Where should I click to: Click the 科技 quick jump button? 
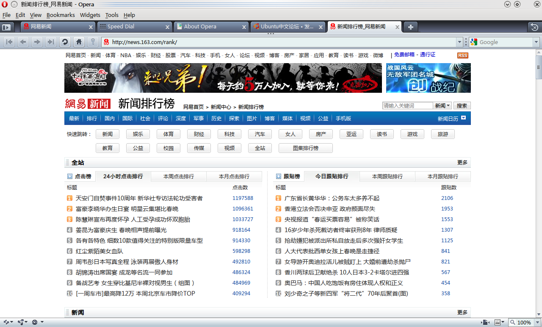(x=230, y=134)
